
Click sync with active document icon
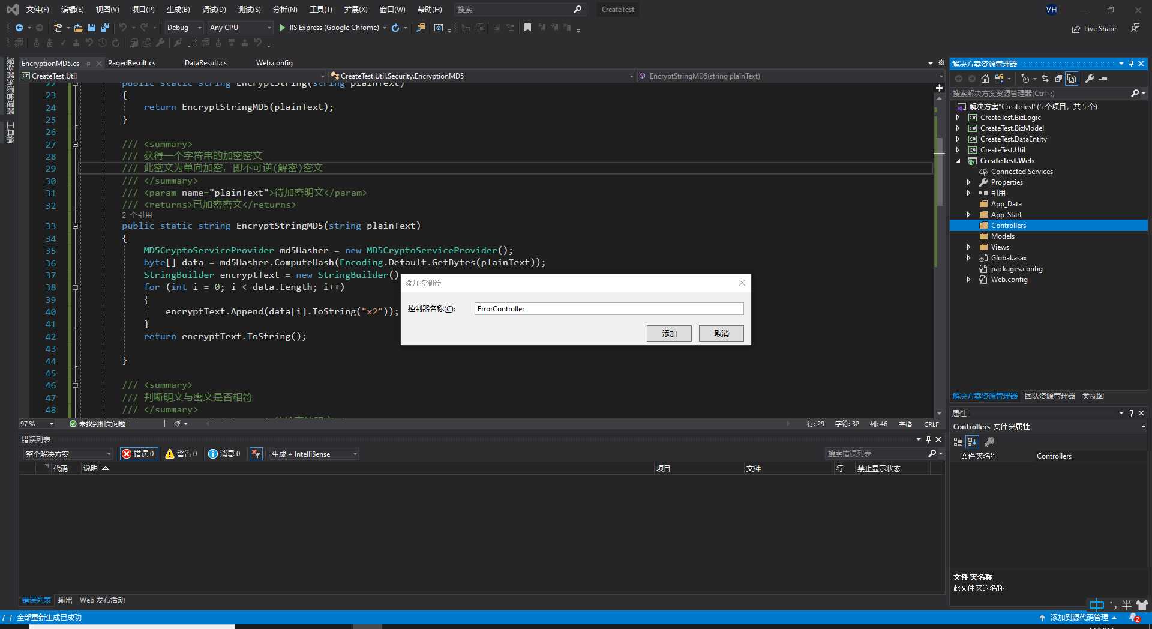point(1045,79)
